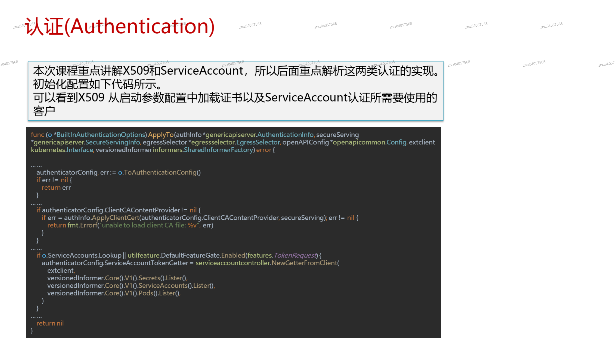Click a ztxz84057568 watermark text
615x348 pixels.
(x=250, y=25)
